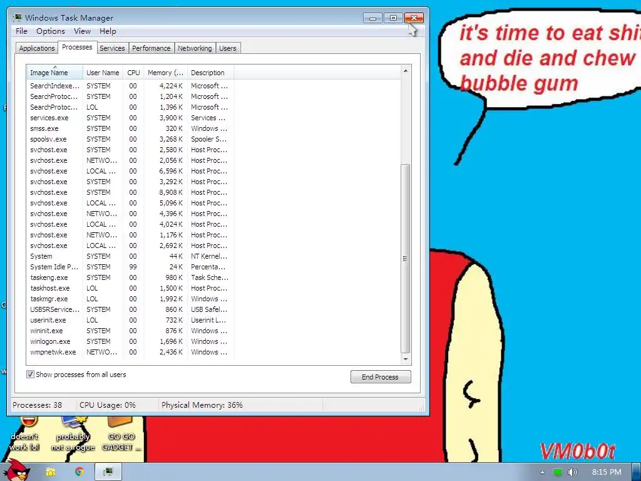
Task: Close the Task Manager window
Action: click(414, 18)
